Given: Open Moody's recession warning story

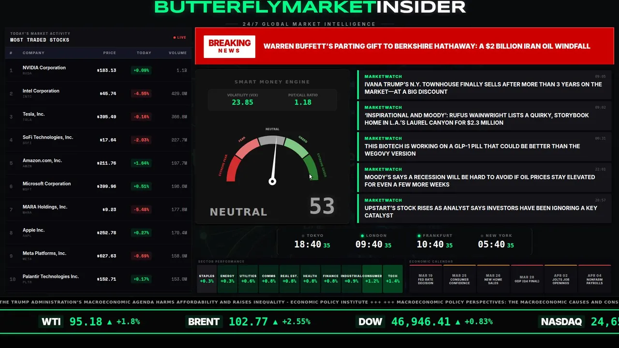Looking at the screenshot, I should pos(485,177).
